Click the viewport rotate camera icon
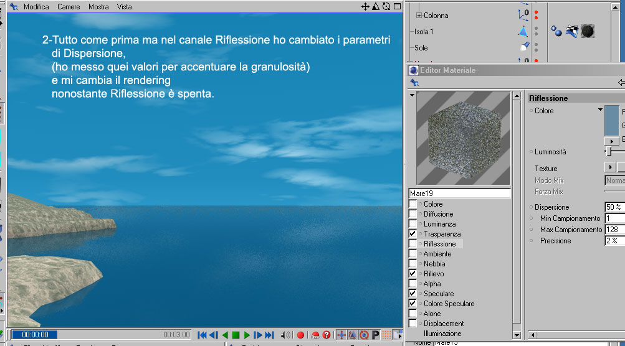The height and width of the screenshot is (346, 625). tap(386, 6)
